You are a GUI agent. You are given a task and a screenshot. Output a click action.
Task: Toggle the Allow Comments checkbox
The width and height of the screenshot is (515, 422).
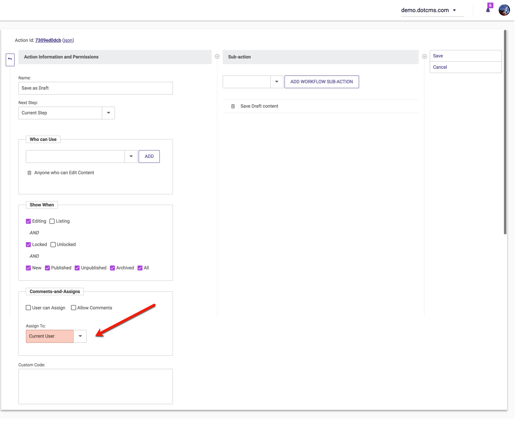pos(74,308)
